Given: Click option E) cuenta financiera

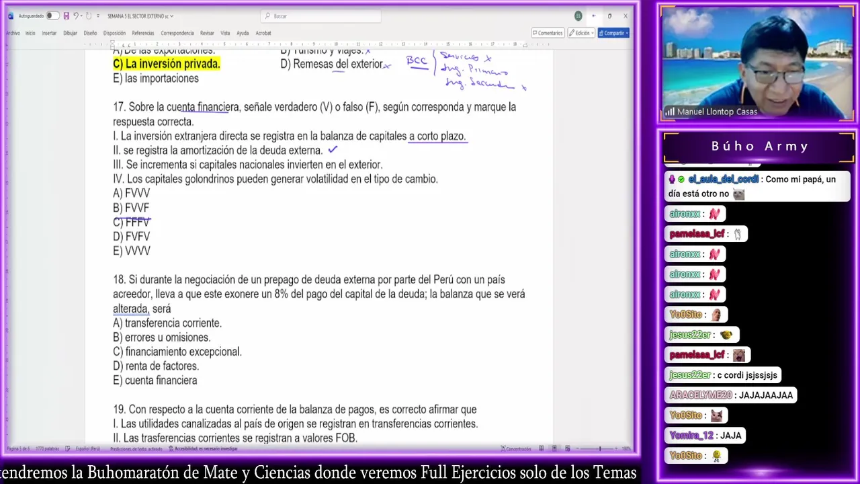Looking at the screenshot, I should (x=155, y=380).
